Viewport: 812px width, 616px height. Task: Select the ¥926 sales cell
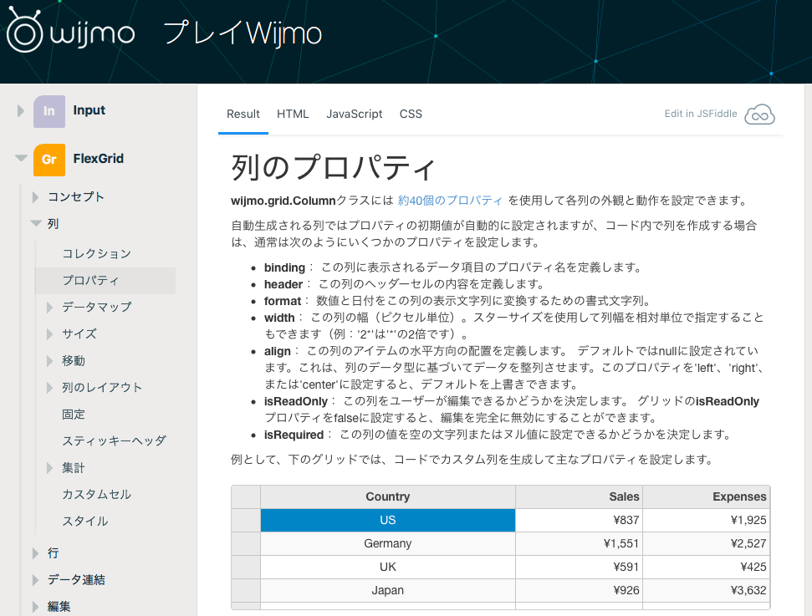point(579,590)
